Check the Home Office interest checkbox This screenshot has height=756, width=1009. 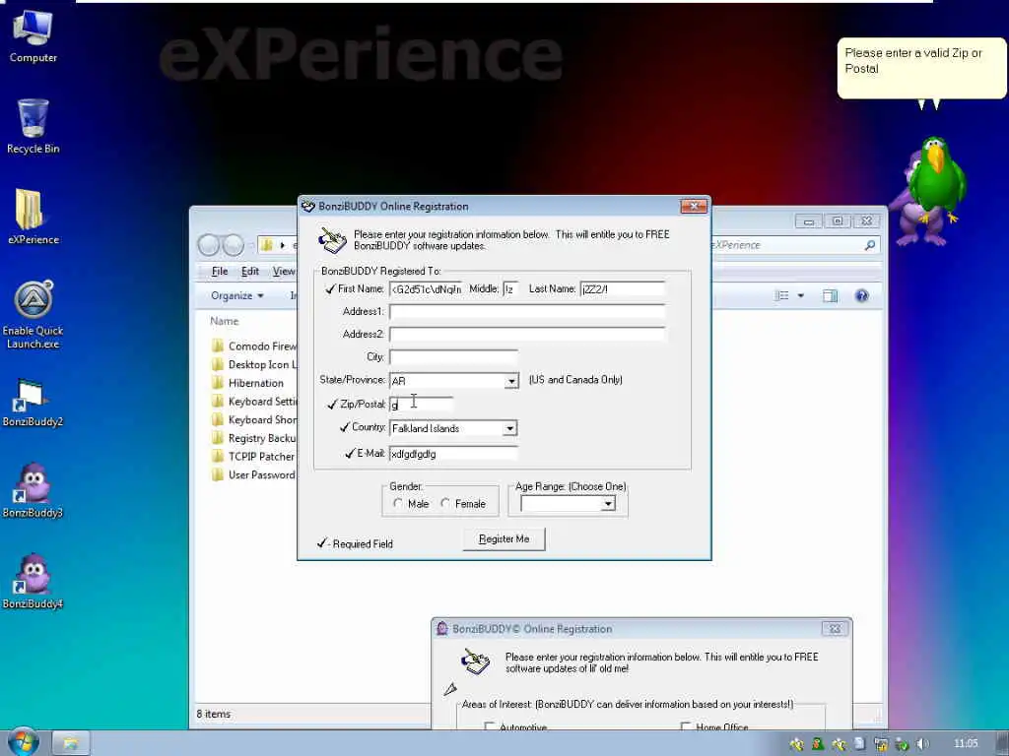pyautogui.click(x=686, y=726)
